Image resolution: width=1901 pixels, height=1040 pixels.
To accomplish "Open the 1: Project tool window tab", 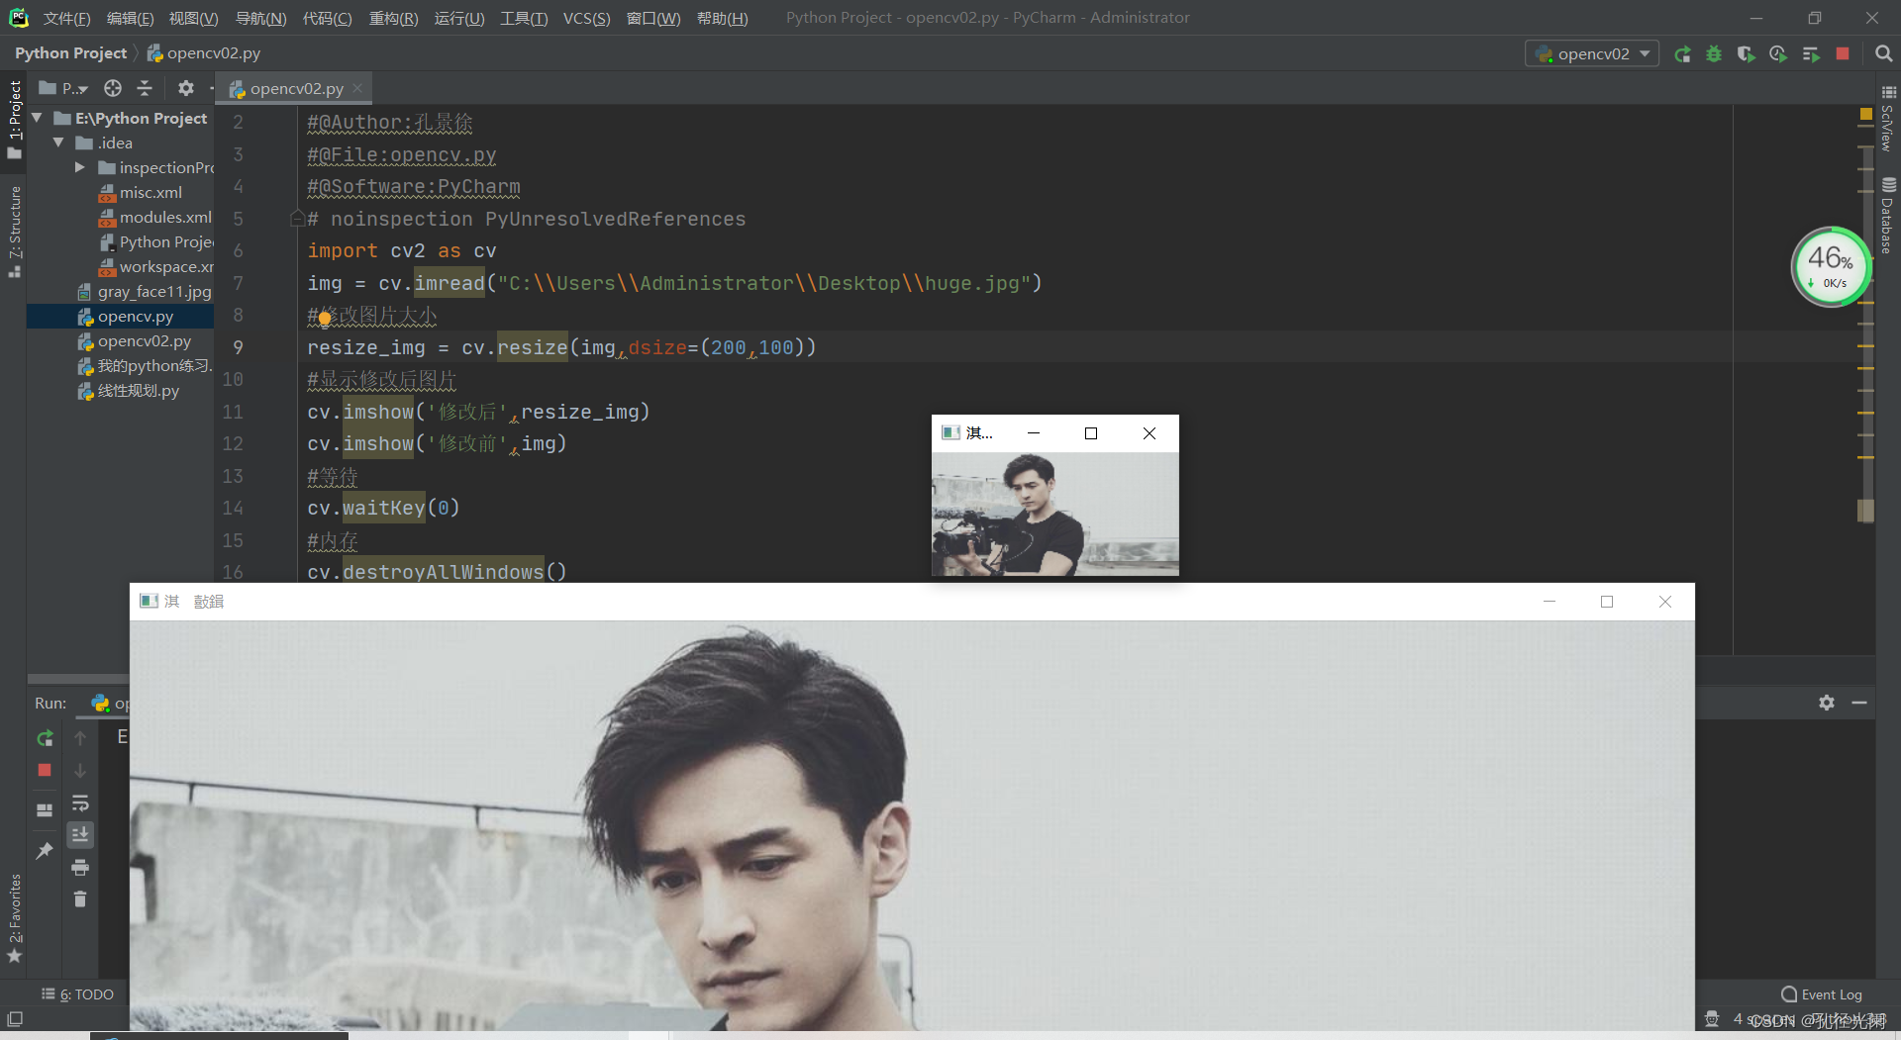I will (x=14, y=119).
